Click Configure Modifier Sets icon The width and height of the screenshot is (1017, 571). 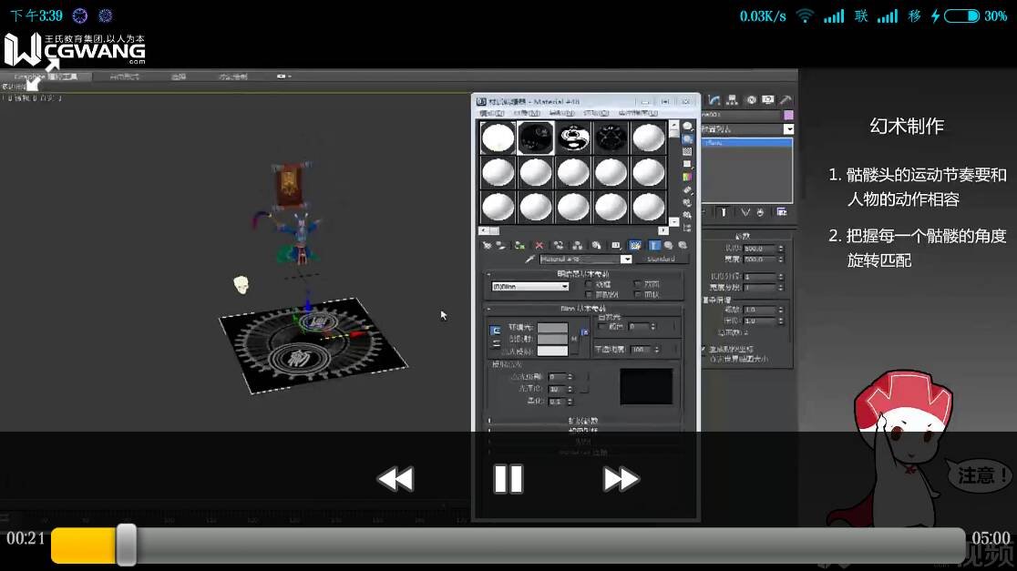[x=782, y=212]
